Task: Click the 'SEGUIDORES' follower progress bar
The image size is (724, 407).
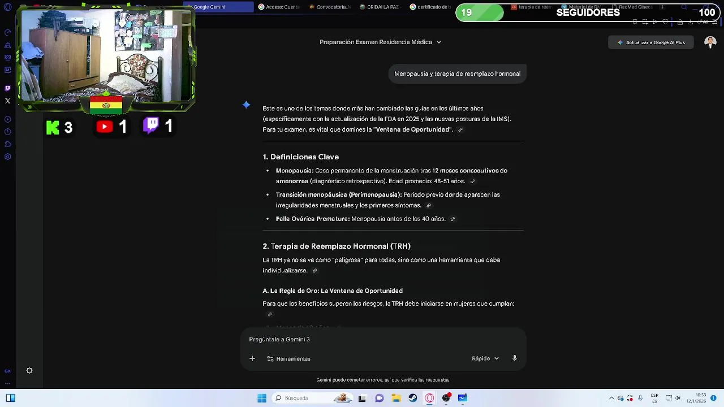Action: [x=588, y=12]
